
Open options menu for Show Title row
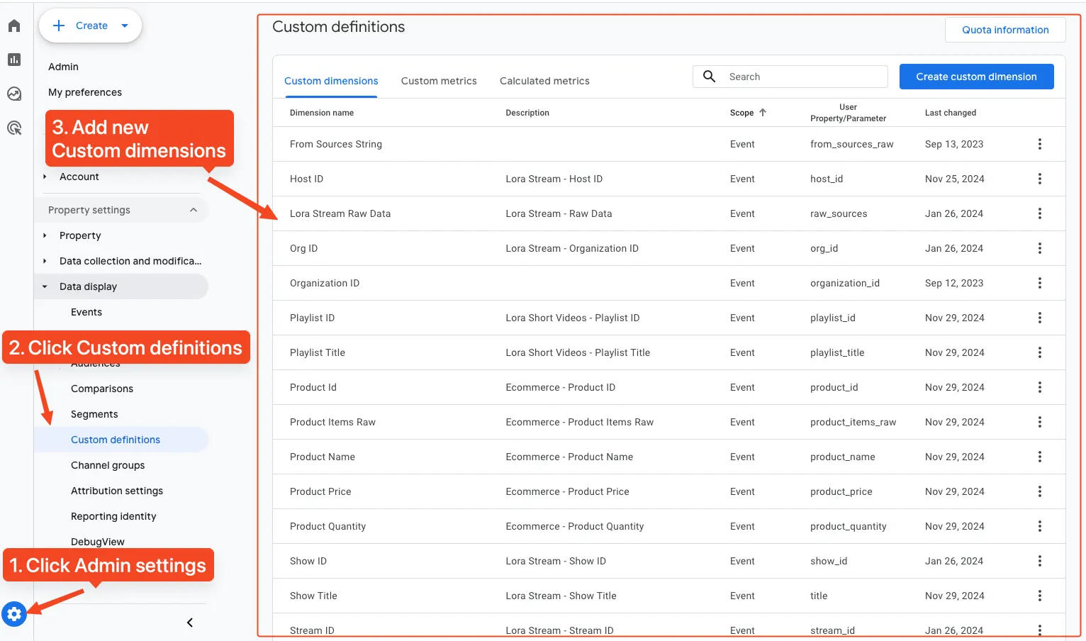pyautogui.click(x=1040, y=596)
